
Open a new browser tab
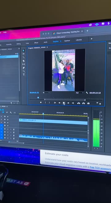point(87,31)
